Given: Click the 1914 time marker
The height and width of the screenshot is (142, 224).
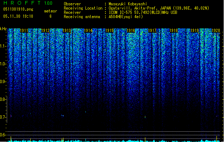Looking at the screenshot, I should [88, 31].
